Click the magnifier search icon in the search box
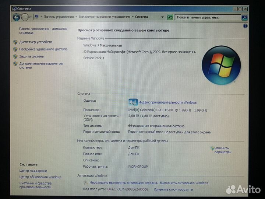This screenshot has width=265, height=199. tap(244, 17)
